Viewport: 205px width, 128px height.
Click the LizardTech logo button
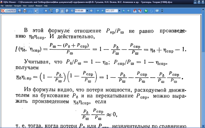click(x=8, y=11)
